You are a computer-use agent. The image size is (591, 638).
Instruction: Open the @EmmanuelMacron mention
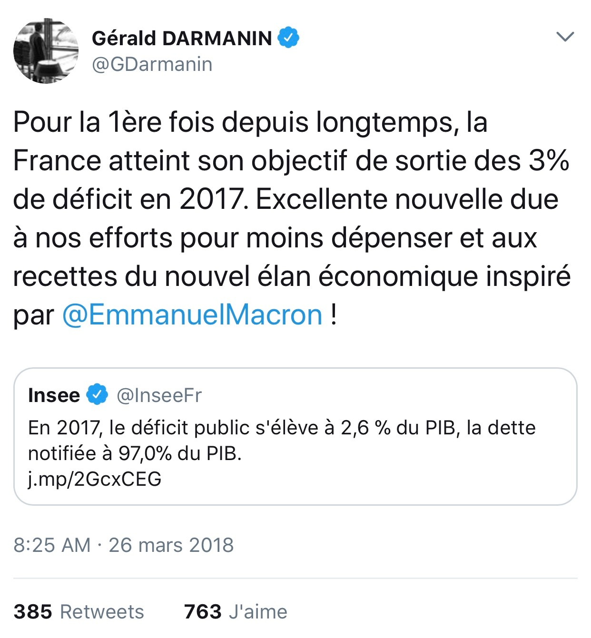[192, 315]
